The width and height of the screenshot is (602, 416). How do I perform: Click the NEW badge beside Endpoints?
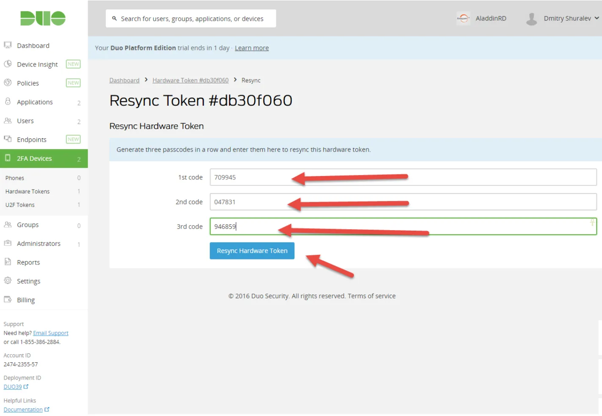[x=73, y=139]
